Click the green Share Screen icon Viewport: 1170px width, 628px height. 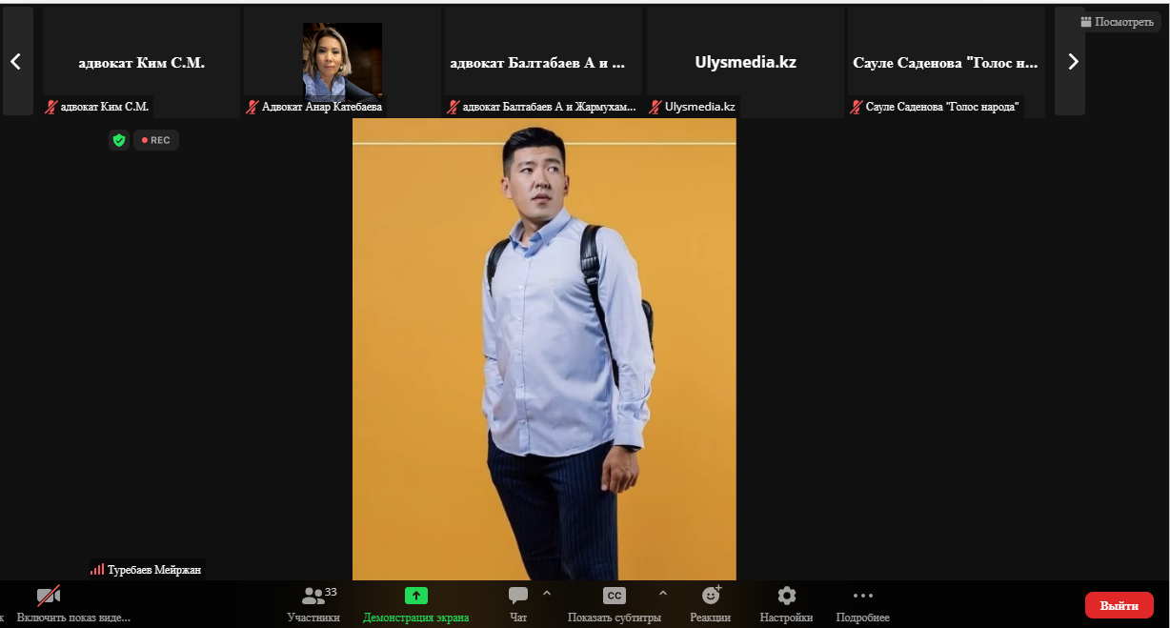click(415, 597)
